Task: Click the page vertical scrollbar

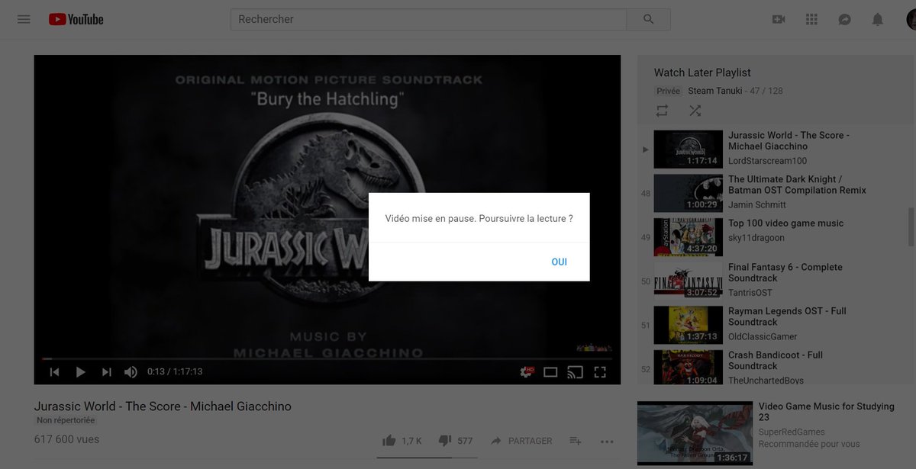Action: (x=912, y=226)
